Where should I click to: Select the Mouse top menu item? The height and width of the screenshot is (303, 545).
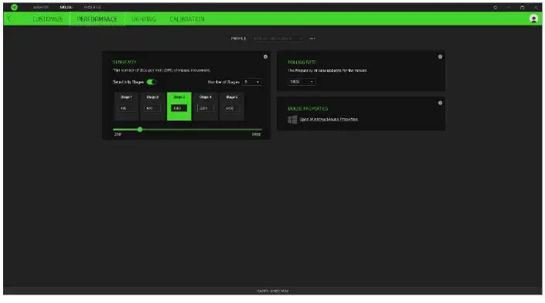66,7
